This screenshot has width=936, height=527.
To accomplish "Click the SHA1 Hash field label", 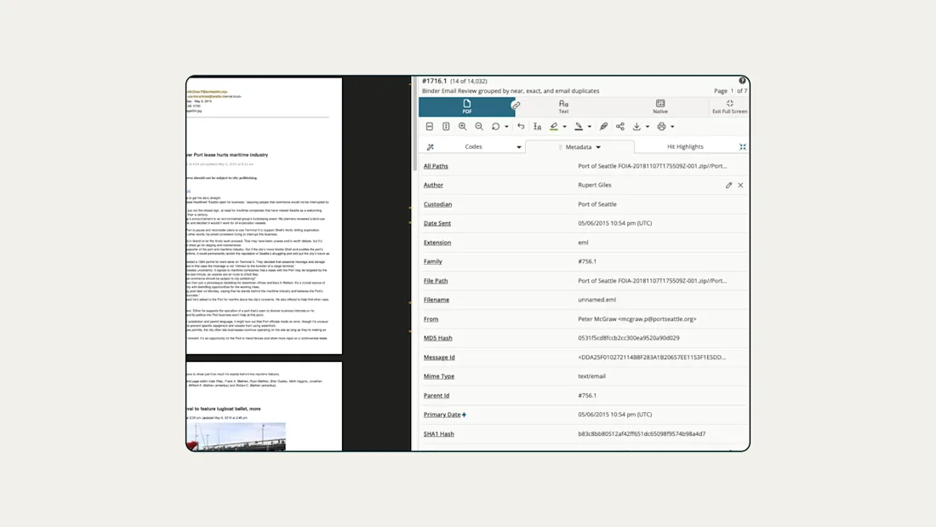I will coord(439,434).
